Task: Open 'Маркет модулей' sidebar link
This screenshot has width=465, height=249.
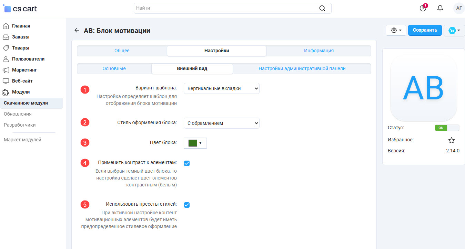Action: pyautogui.click(x=22, y=140)
